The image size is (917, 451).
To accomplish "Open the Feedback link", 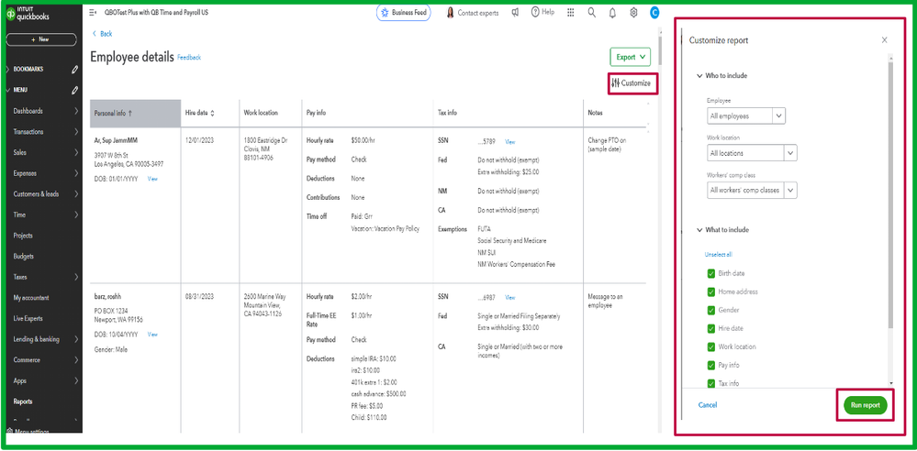I will tap(189, 58).
